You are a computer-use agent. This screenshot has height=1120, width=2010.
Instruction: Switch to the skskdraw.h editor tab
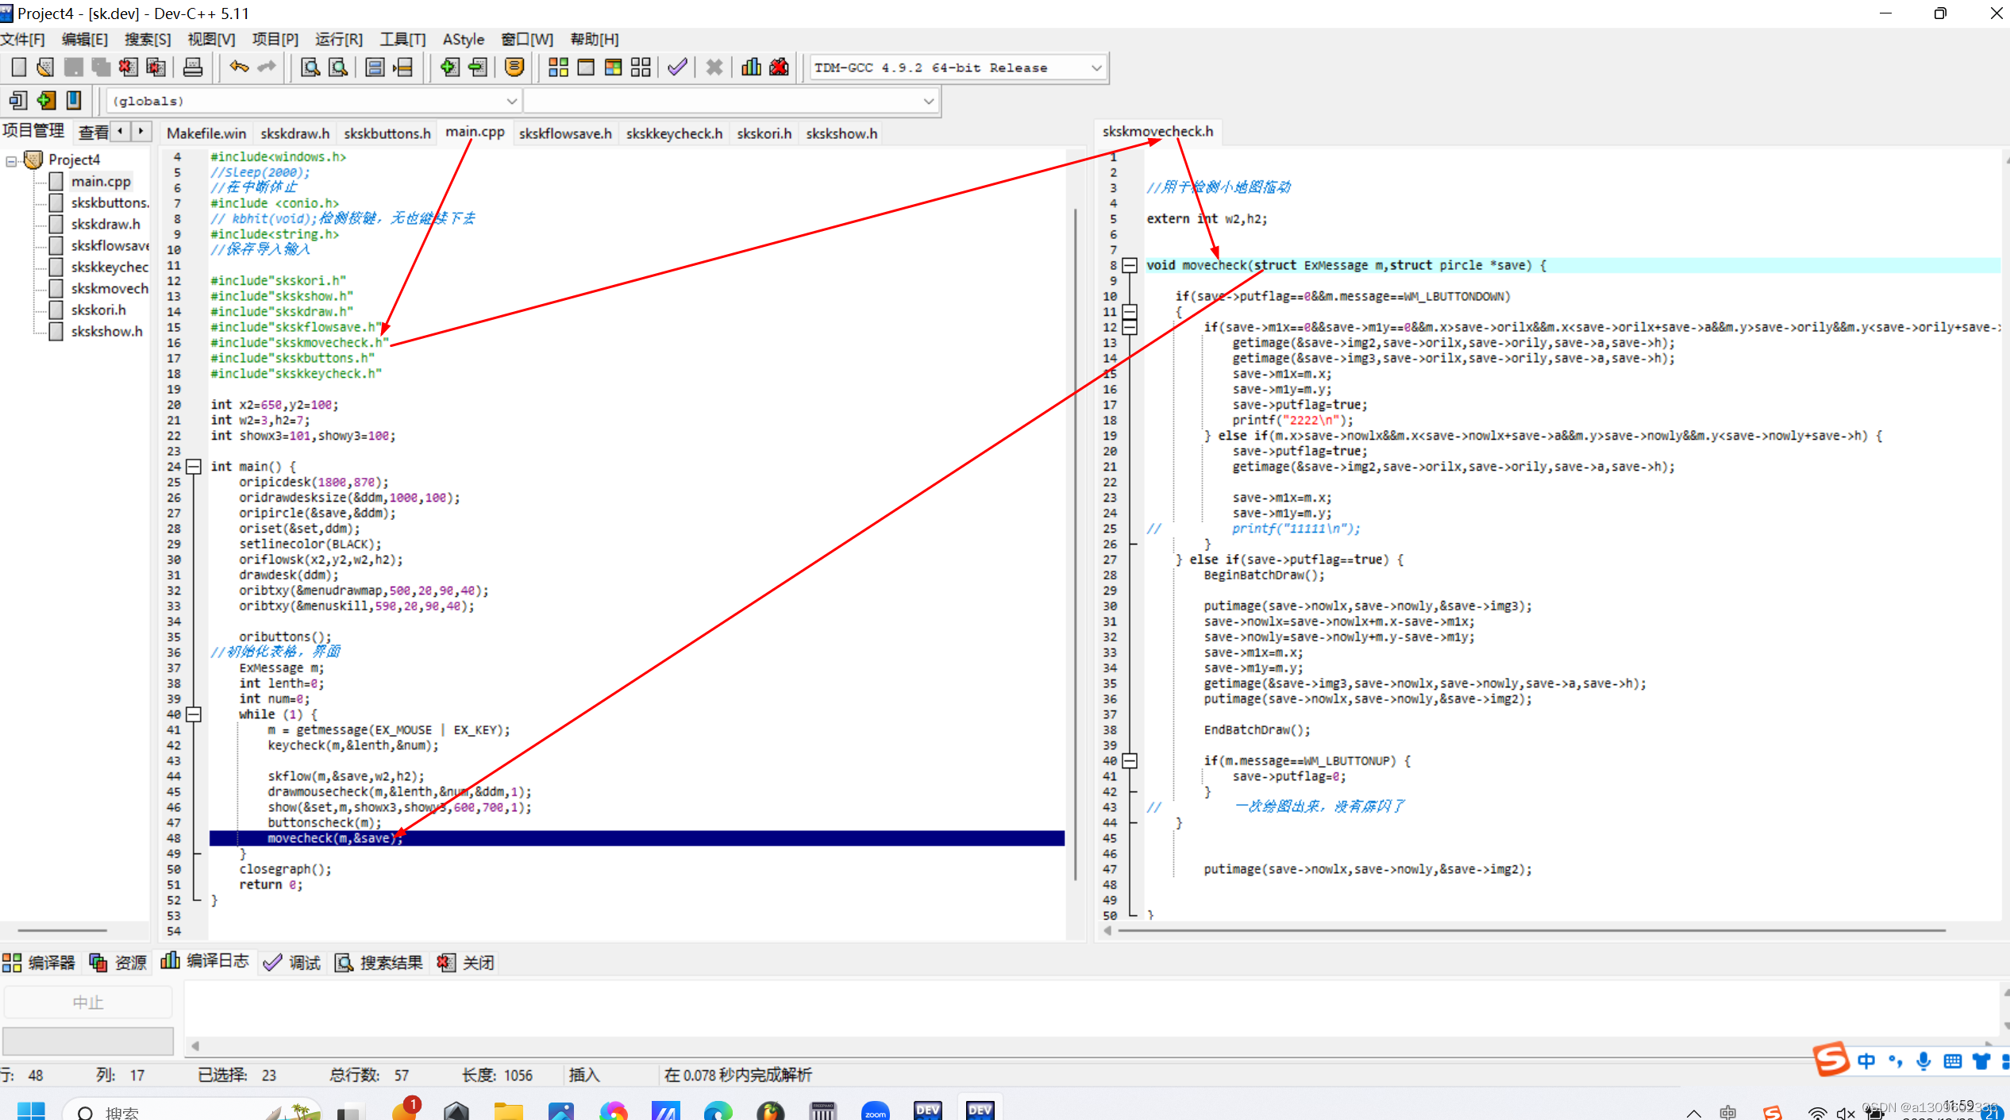click(x=295, y=133)
